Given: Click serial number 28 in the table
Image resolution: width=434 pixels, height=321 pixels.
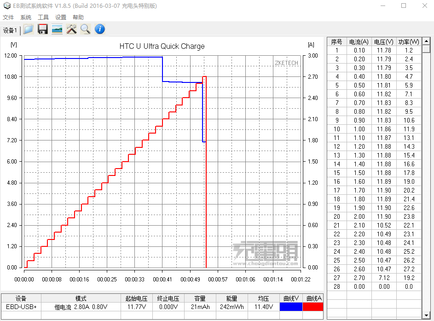Looking at the screenshot, I should pos(337,286).
